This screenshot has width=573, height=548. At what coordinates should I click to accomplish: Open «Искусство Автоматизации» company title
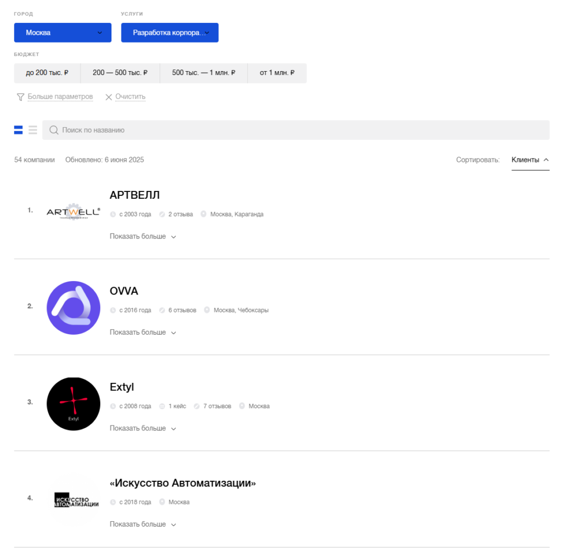point(183,483)
